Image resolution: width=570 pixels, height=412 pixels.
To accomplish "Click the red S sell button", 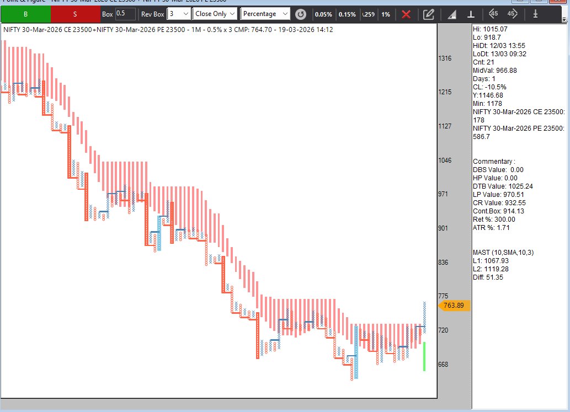I will [x=75, y=14].
